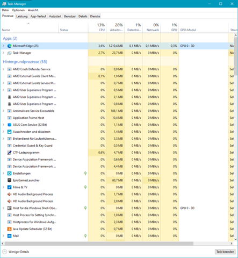Expand Antimalware Service Executable row
Image resolution: width=238 pixels, height=258 pixels.
click(3, 111)
